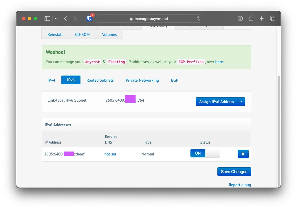Show the tab overview icon
Image resolution: width=297 pixels, height=209 pixels.
click(272, 19)
